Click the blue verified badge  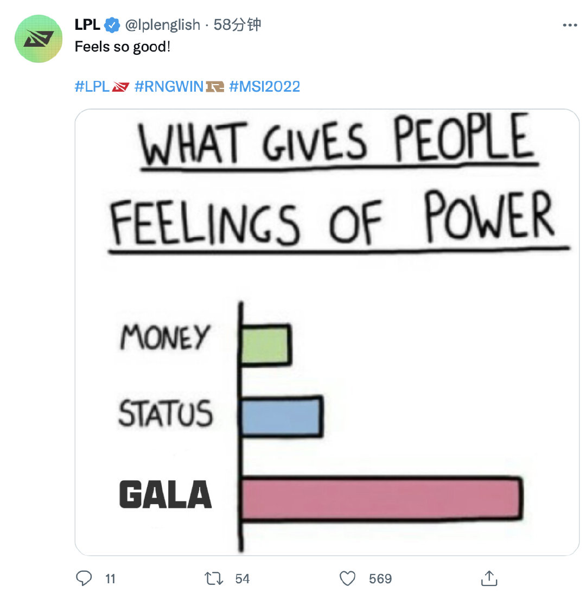112,25
